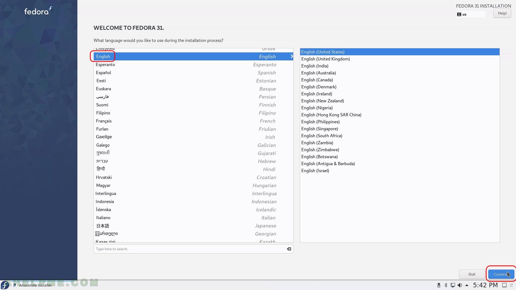Viewport: 516px width, 290px height.
Task: Choose English (United Kingdom) locale
Action: coord(400,59)
